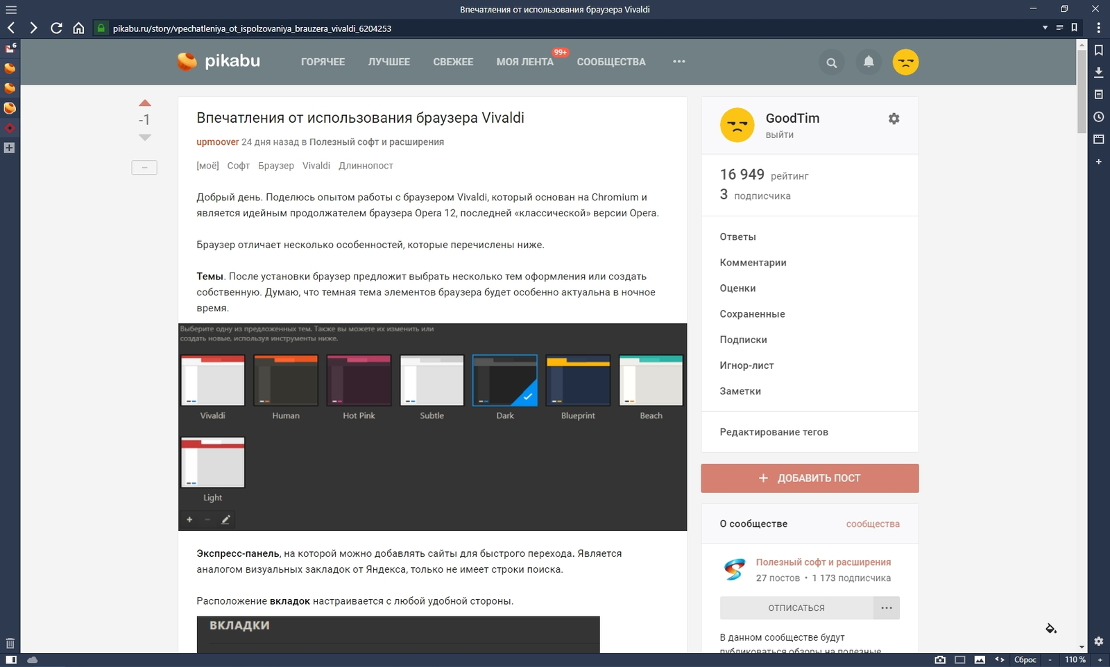The image size is (1110, 667).
Task: Click the Page actions code icon
Action: (1000, 659)
